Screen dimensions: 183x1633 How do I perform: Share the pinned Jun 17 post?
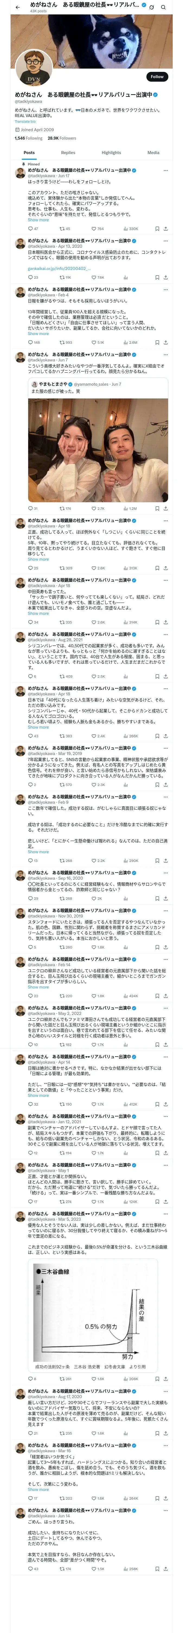tap(166, 229)
